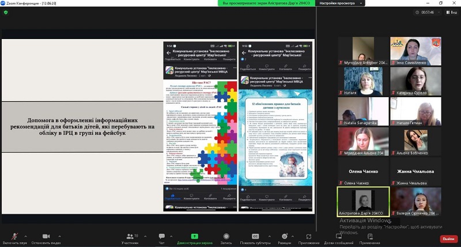Start recording with Запись button
Viewport: 461px width, 247px height.
pos(226,236)
